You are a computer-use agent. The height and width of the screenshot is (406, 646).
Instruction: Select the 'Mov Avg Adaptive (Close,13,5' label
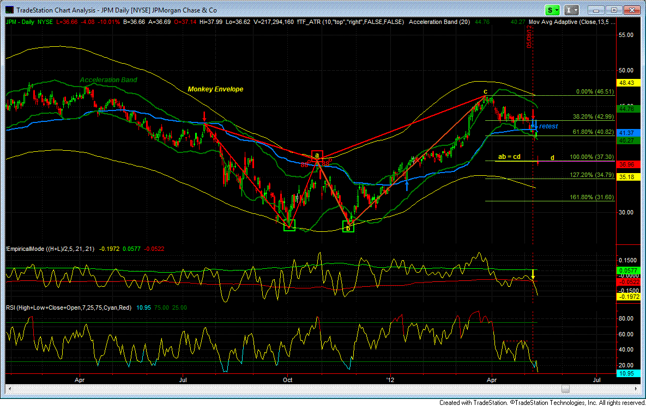pyautogui.click(x=572, y=22)
